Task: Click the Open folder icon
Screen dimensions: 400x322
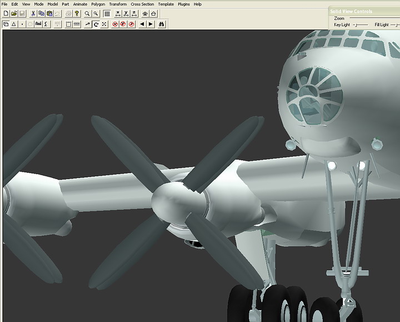Action: [x=13, y=13]
